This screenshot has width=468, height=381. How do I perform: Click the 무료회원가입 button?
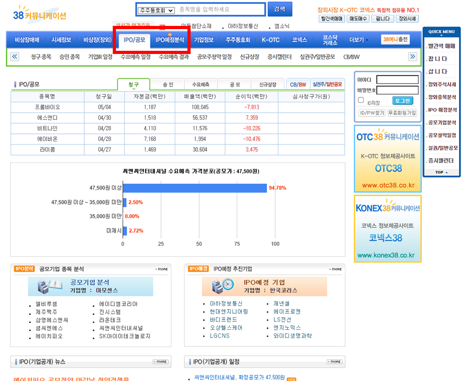point(402,113)
